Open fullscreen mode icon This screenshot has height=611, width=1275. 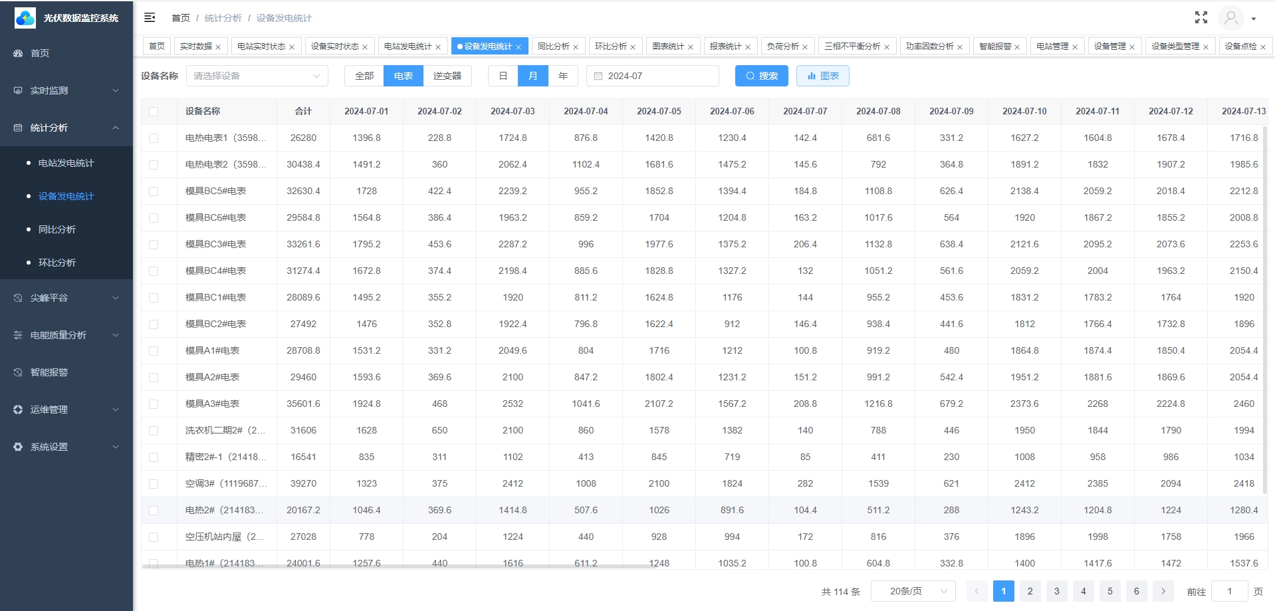click(1201, 18)
